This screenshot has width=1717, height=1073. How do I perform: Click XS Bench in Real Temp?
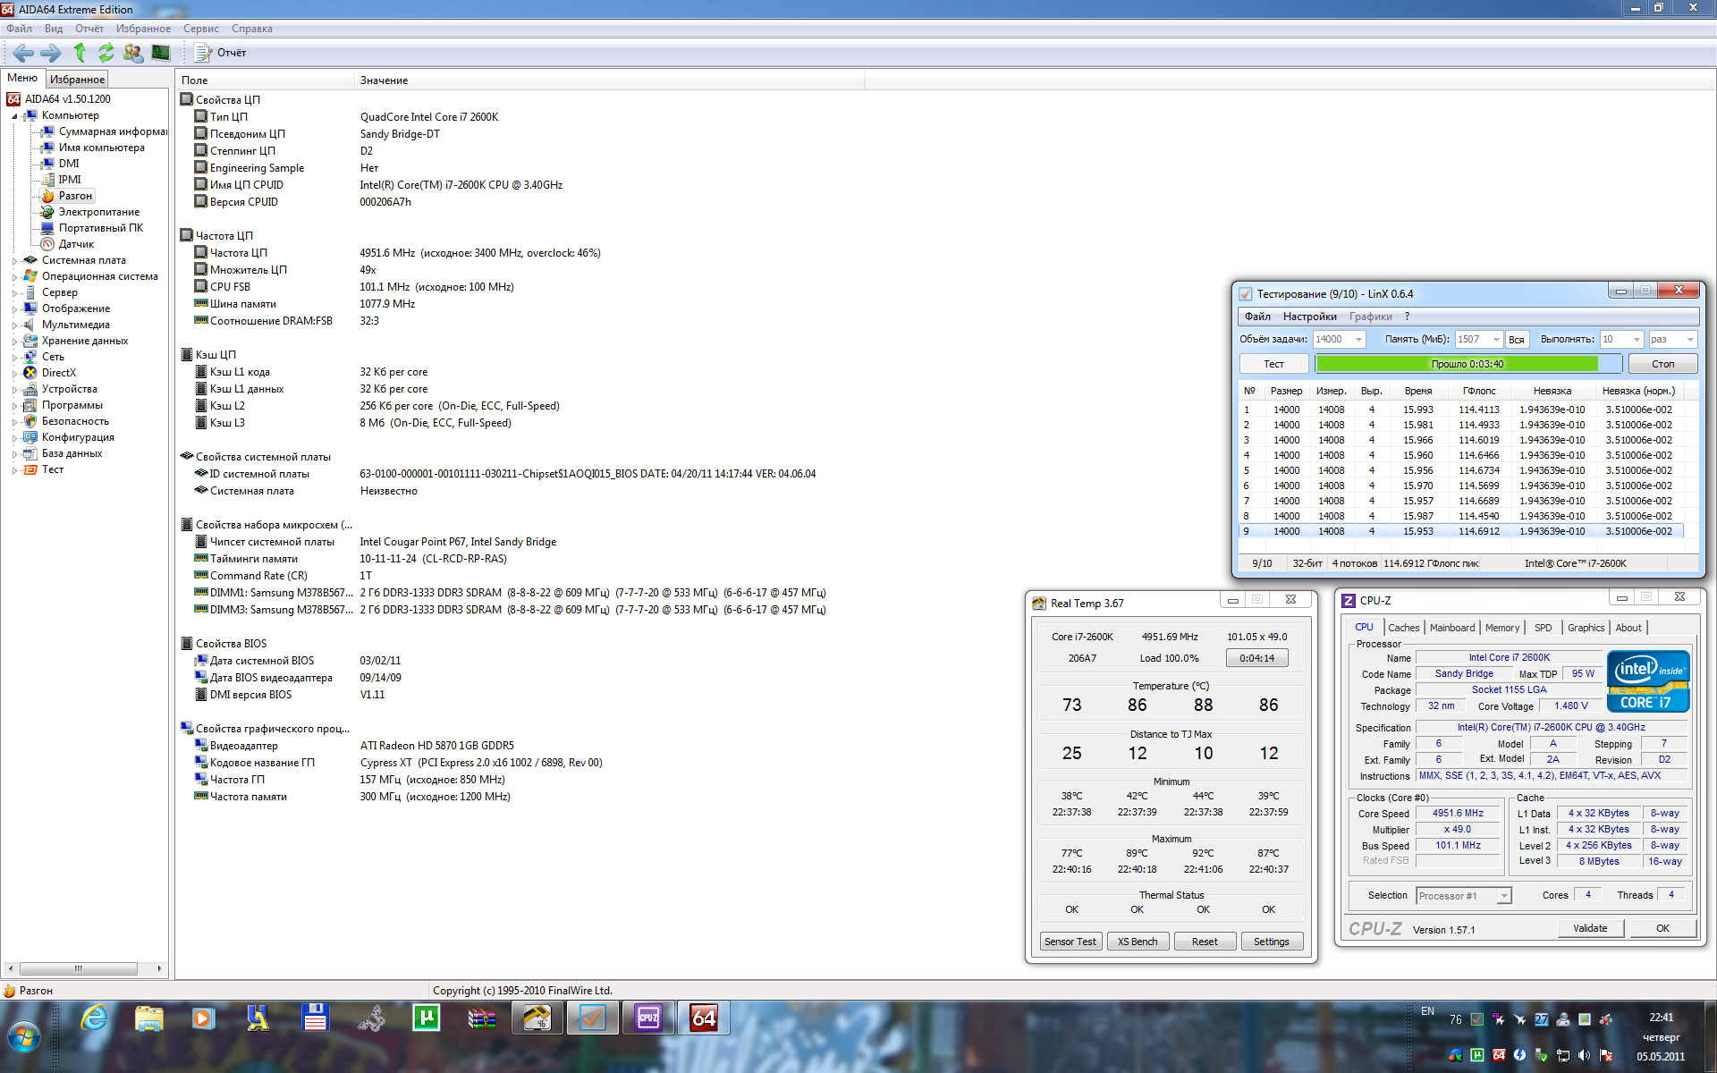click(x=1138, y=942)
